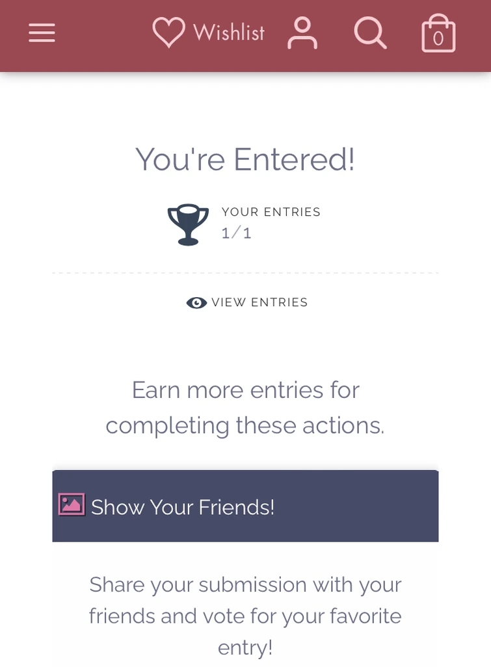Open the shopping bag cart

[438, 34]
